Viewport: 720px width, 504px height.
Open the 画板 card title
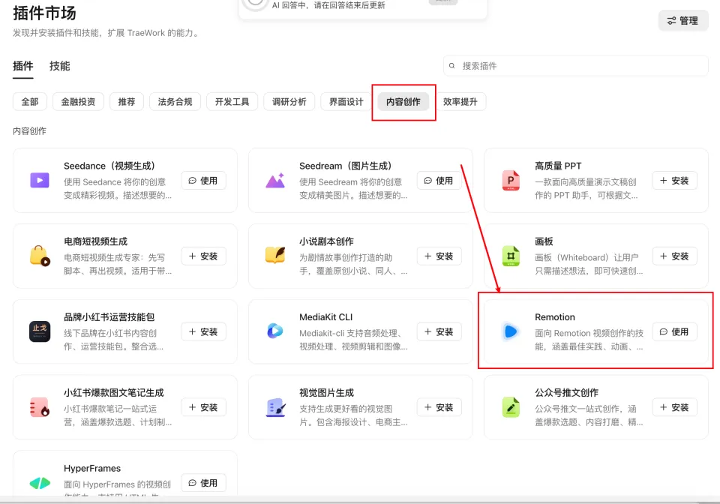544,241
